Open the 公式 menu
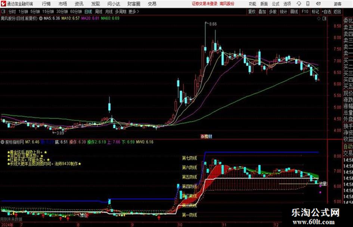Screen dimensions: 353x227 pyautogui.click(x=276, y=4)
